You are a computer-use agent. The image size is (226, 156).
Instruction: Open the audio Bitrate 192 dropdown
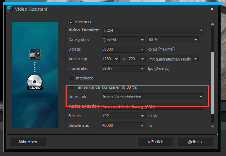[x=123, y=116]
